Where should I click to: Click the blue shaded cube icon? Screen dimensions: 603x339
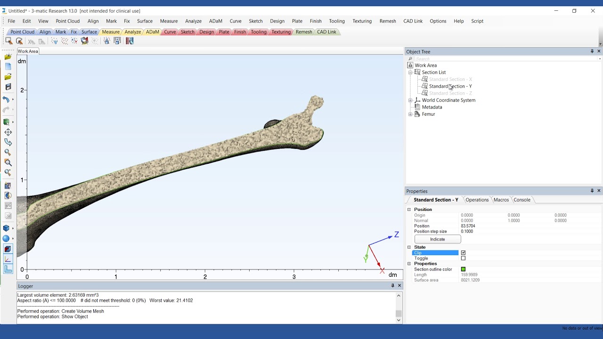6,228
